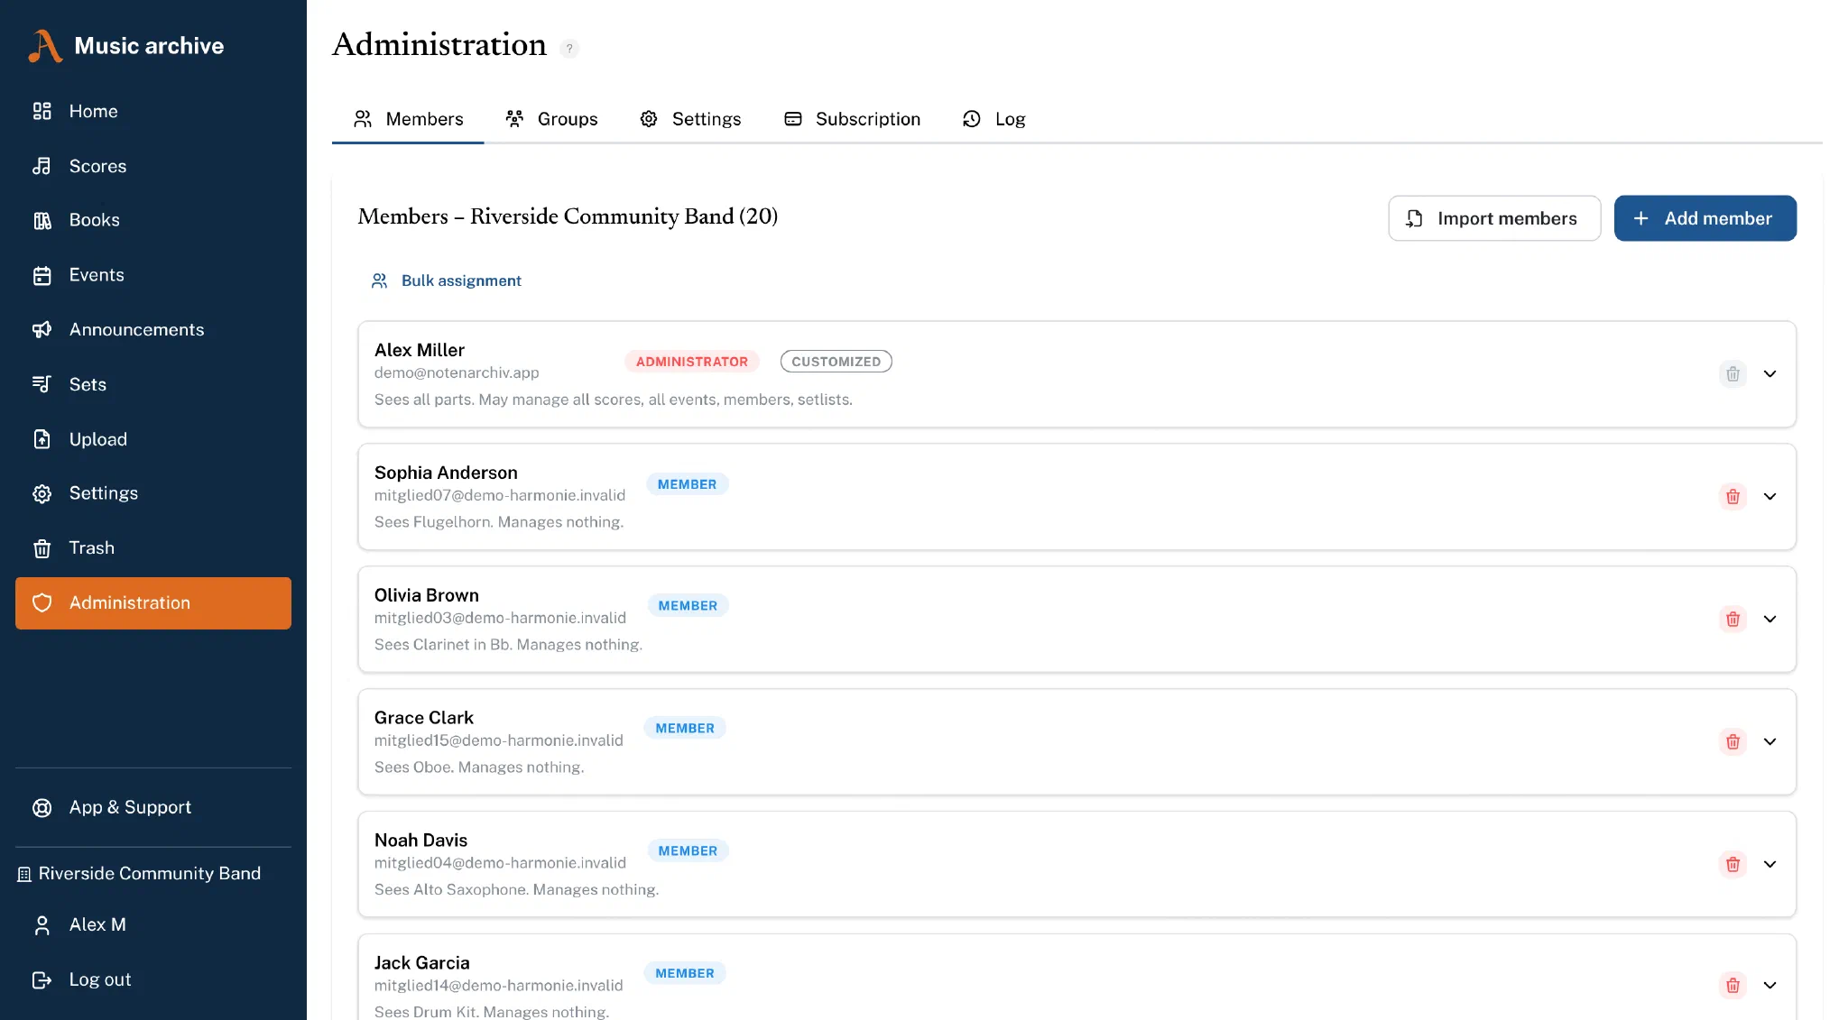Open App & Support lifebuoy icon
The width and height of the screenshot is (1848, 1020).
[42, 807]
